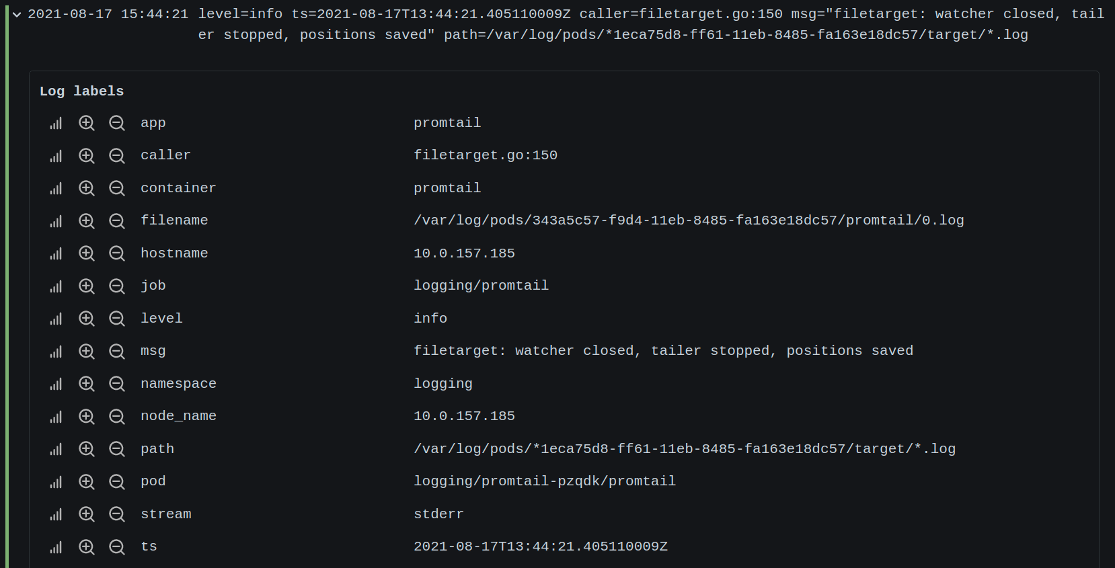
Task: Filter out namespace logging
Action: 117,384
